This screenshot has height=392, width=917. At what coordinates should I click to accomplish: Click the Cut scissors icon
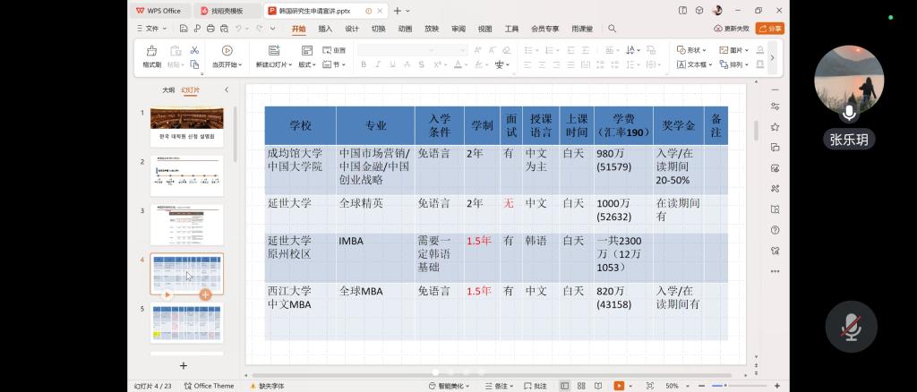[194, 50]
